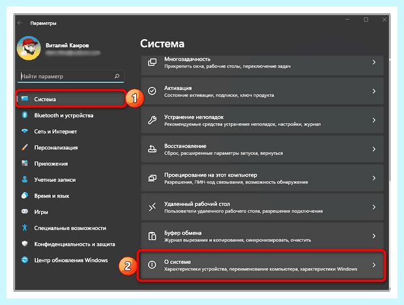Screen dimensions: 404x305
Task: Click the 'Состояние активации, подписки, ключ продукта' text
Action: tap(219, 95)
